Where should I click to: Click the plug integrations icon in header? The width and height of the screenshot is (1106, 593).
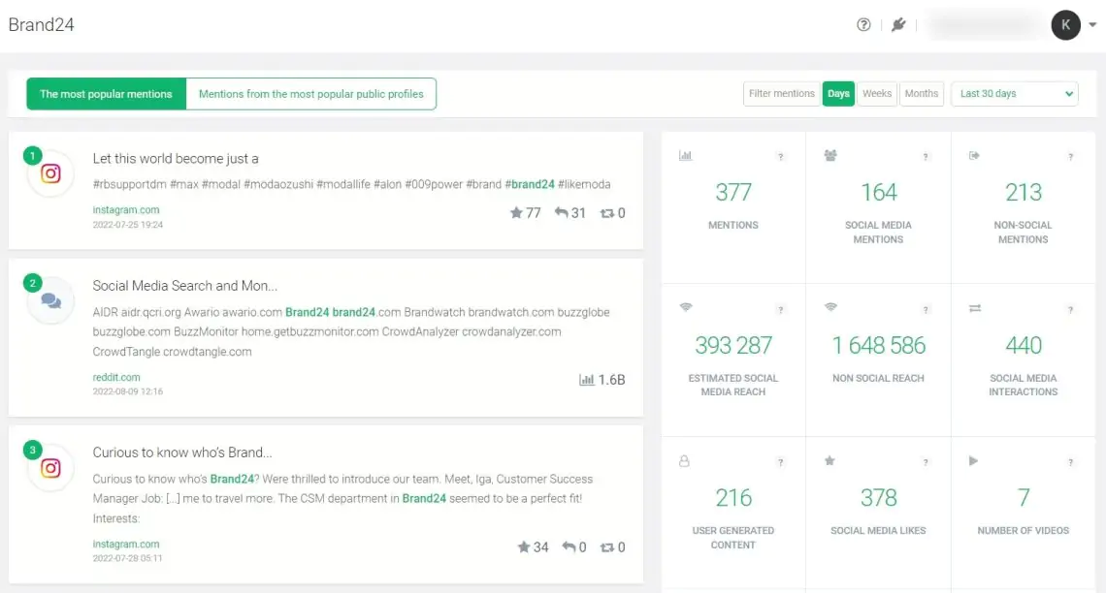tap(898, 24)
